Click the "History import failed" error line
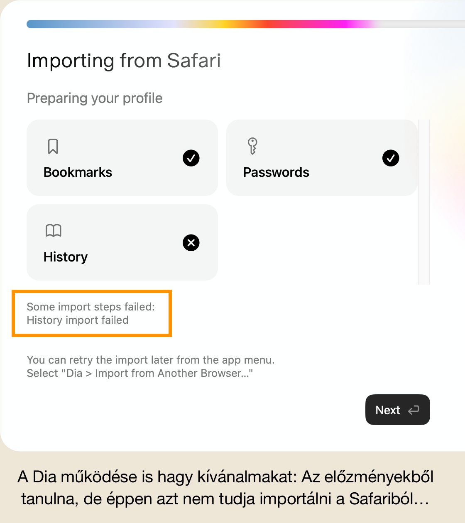The width and height of the screenshot is (465, 523). [78, 320]
